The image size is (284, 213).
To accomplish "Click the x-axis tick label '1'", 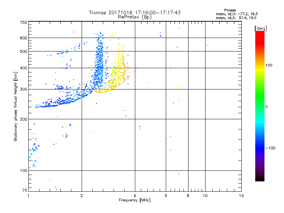I will pyautogui.click(x=28, y=196).
